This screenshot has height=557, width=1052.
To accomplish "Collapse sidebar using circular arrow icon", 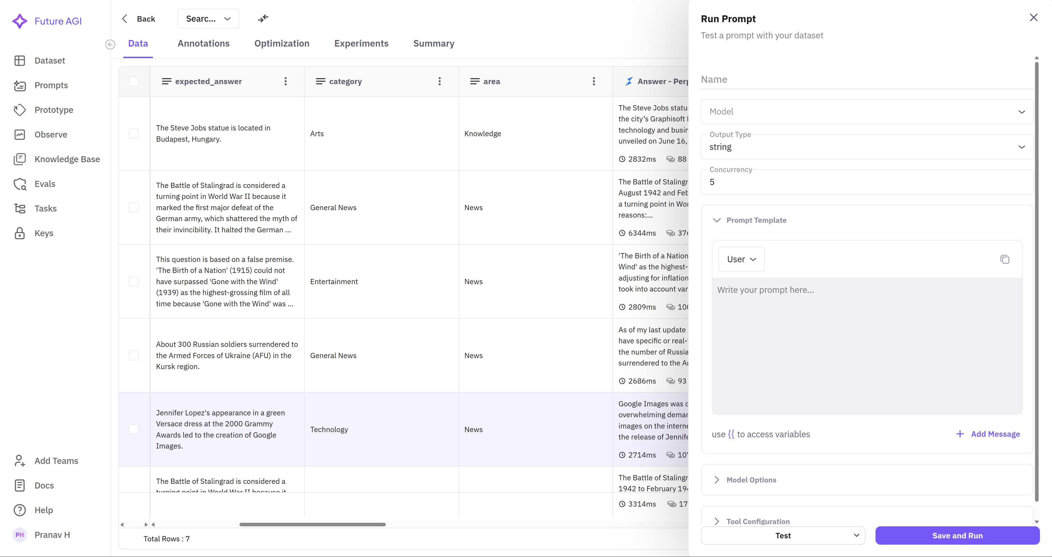I will [x=110, y=44].
